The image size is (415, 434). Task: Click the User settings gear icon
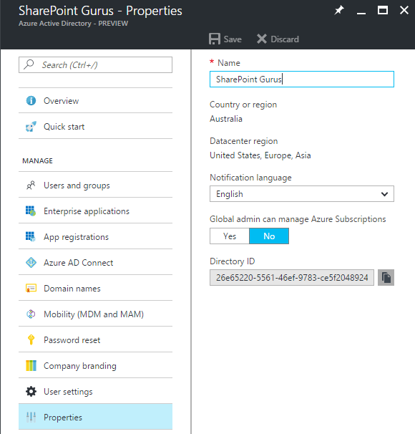click(31, 391)
